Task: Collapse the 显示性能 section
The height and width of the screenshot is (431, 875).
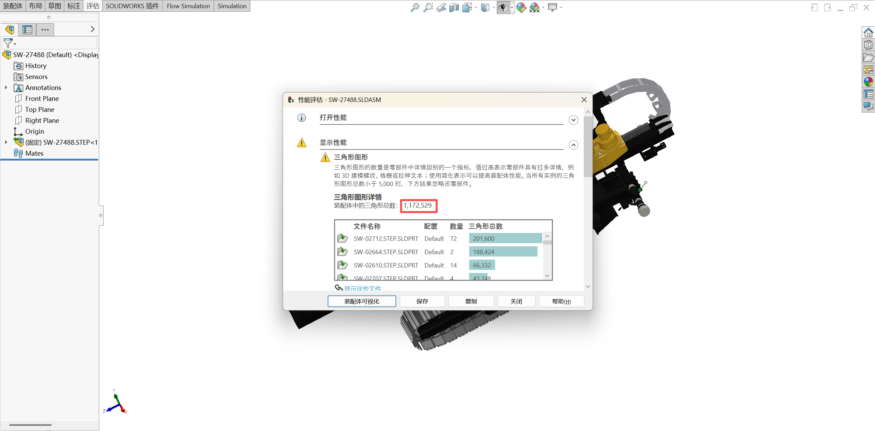Action: tap(573, 145)
